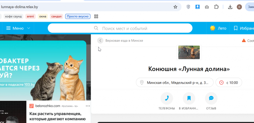
Task: Click the В ИЗБРАНН... label text
Action: click(x=189, y=108)
